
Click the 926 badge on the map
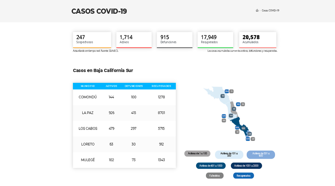243,128
